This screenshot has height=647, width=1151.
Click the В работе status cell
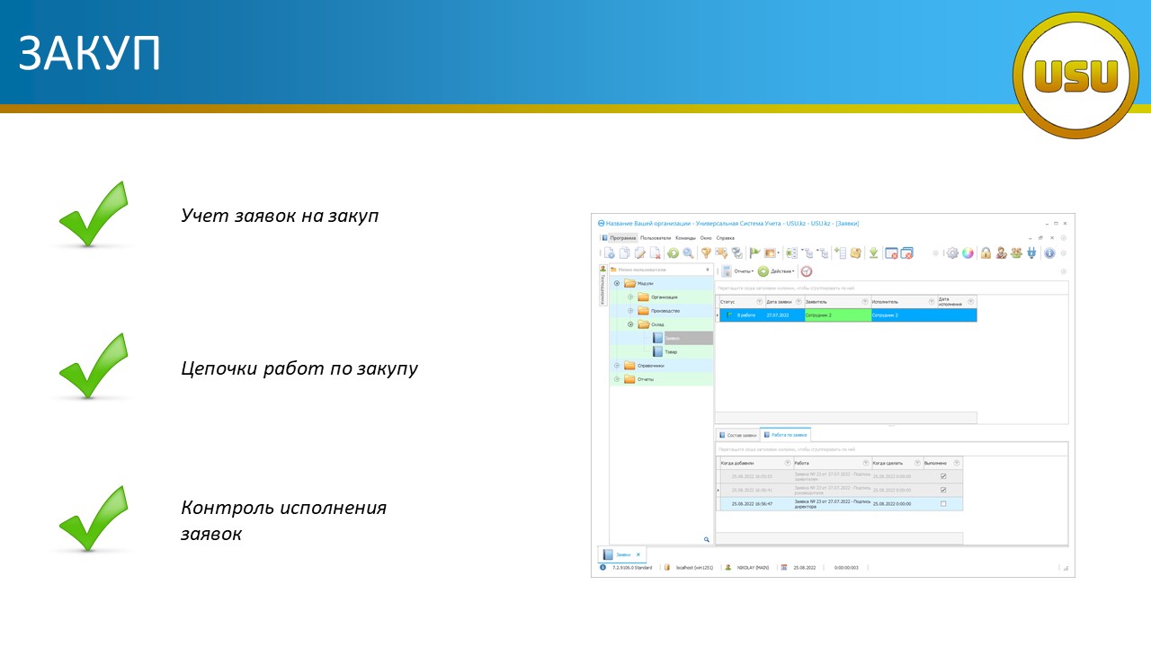(x=741, y=315)
